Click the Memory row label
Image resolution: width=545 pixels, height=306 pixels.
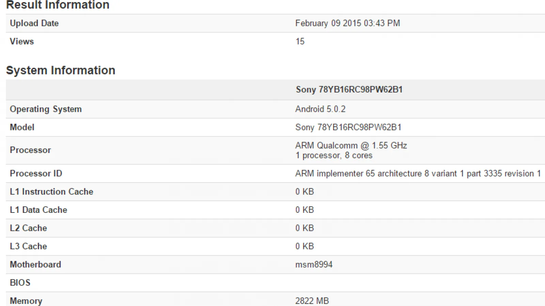click(26, 301)
